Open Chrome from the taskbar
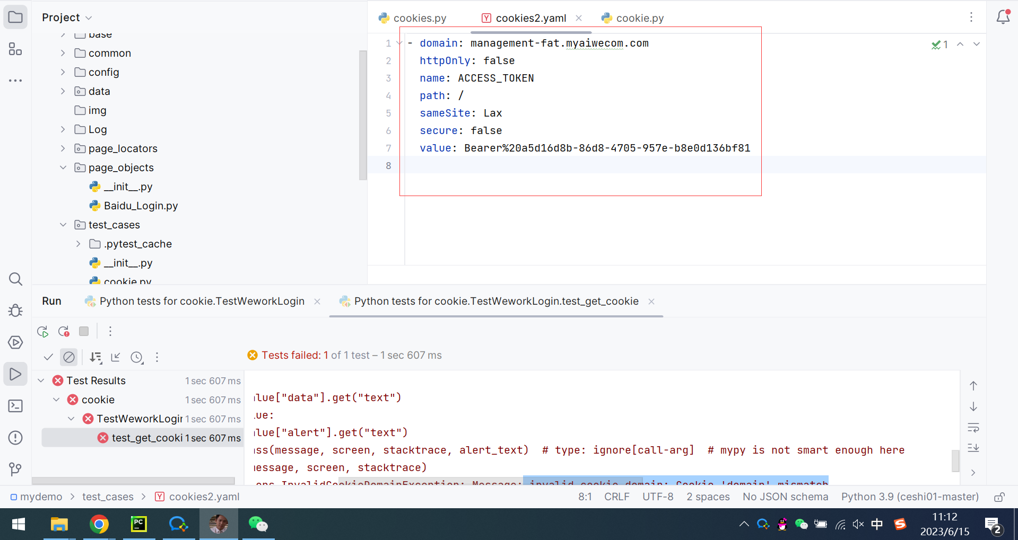 pos(99,524)
